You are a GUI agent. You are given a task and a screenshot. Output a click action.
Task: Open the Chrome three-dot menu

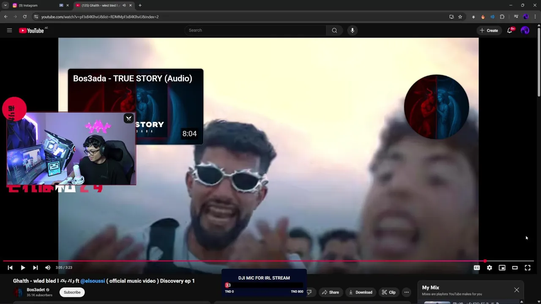pos(535,17)
